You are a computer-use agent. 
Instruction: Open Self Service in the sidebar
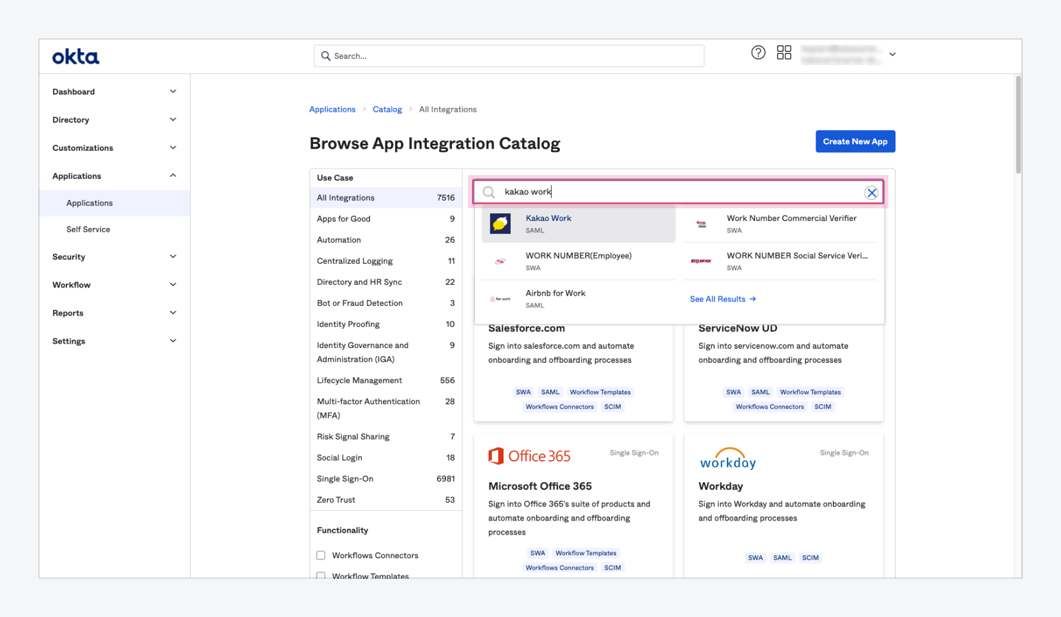pyautogui.click(x=114, y=229)
